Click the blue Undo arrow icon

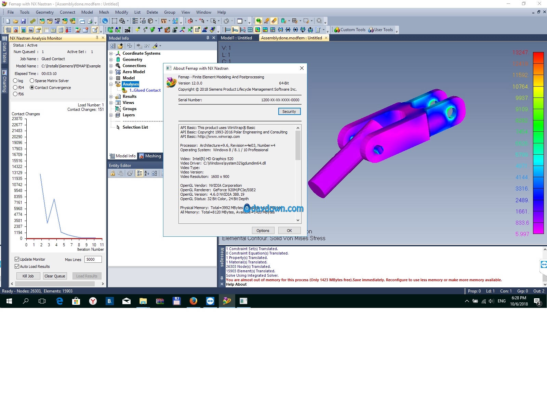pos(105,21)
